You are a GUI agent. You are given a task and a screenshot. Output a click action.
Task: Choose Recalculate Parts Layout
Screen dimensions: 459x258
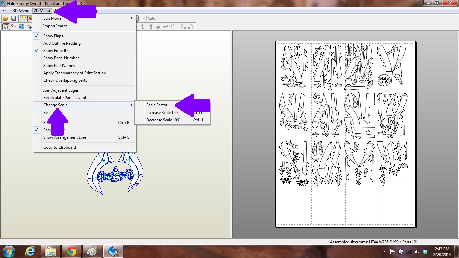tap(84, 98)
